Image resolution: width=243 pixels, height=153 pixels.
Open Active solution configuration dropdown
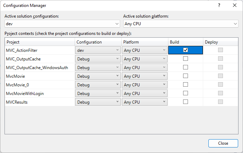(62, 24)
